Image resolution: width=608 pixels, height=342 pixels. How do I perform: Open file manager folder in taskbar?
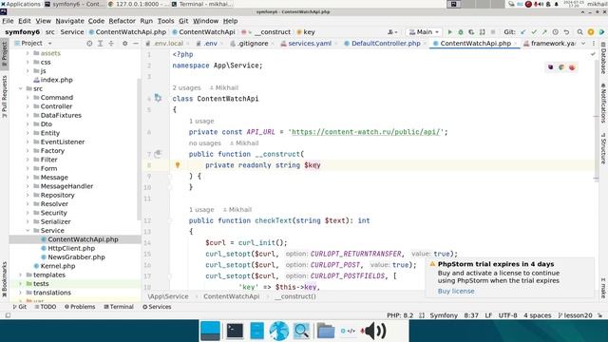coord(325,332)
